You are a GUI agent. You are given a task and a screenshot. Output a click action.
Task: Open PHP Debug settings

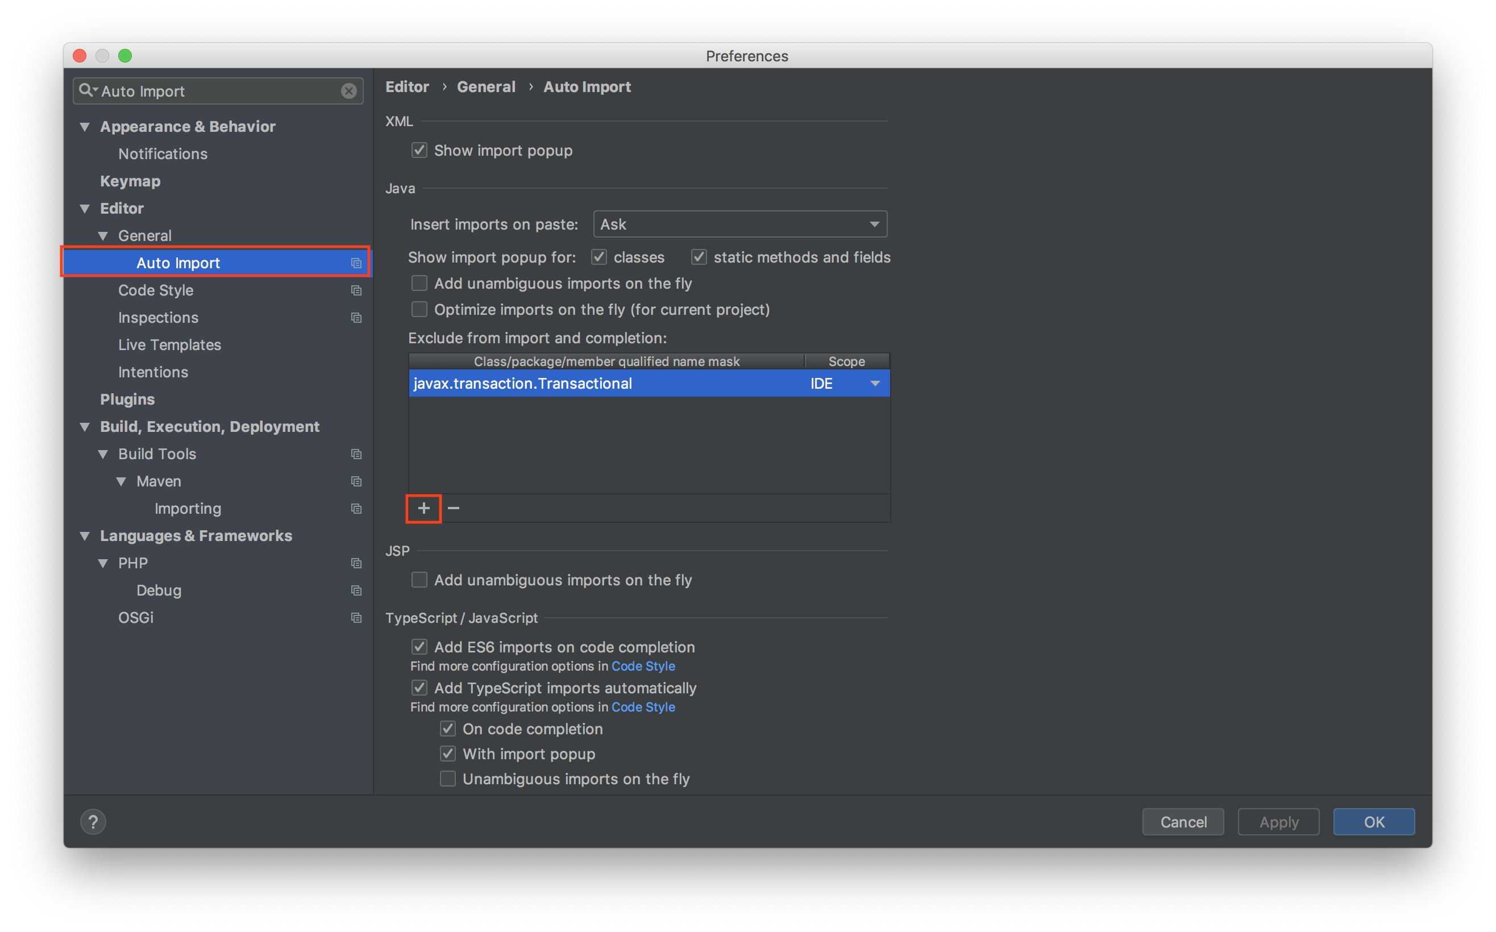point(159,590)
